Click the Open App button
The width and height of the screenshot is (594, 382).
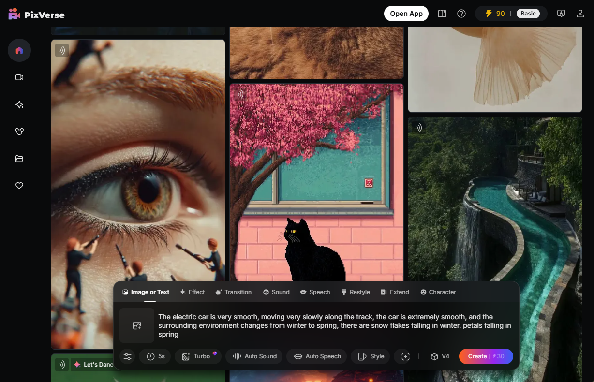tap(406, 14)
